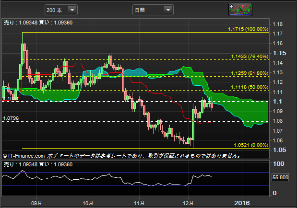Click the 1.1715 (100.00%) Fibonacci label
297x208 pixels.
point(248,29)
